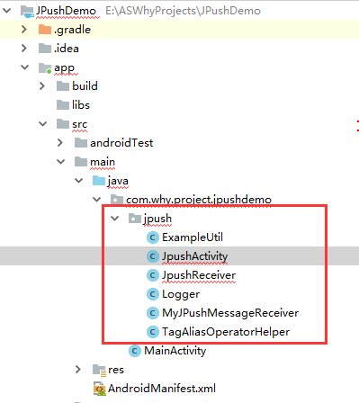359x403 pixels.
Task: Click the MainActivity class icon
Action: point(135,351)
